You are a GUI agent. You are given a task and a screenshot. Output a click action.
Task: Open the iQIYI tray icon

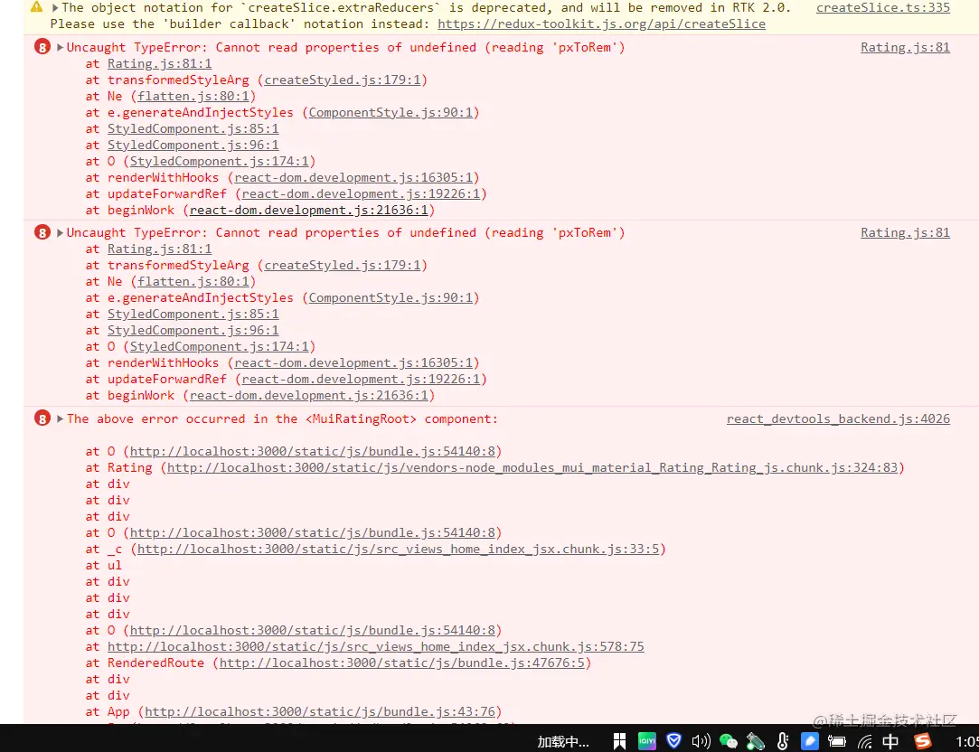click(647, 741)
